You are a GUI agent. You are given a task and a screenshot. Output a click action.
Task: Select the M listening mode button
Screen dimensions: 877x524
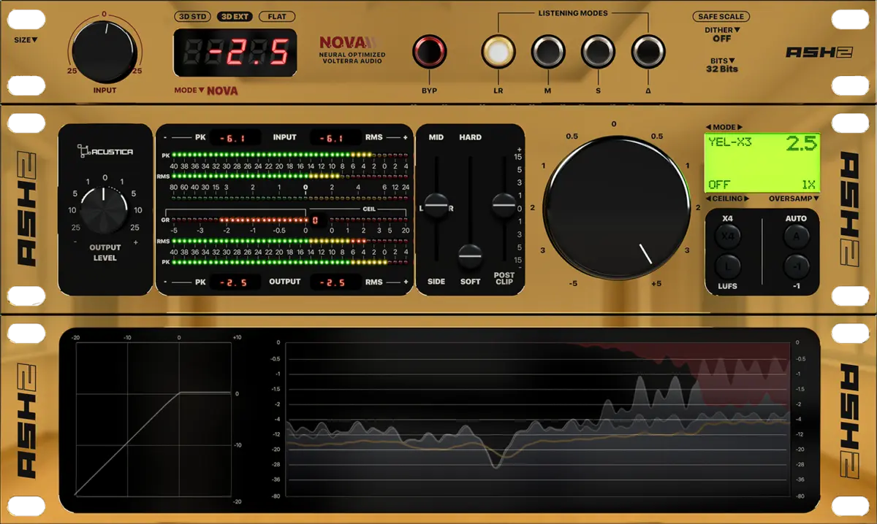click(547, 52)
